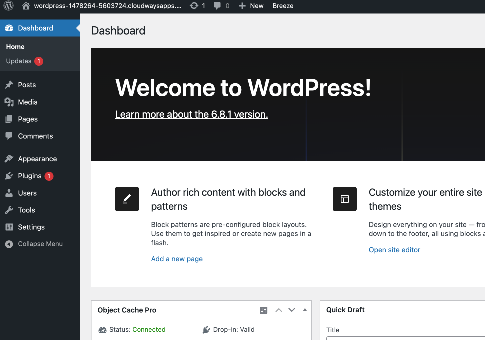Image resolution: width=485 pixels, height=340 pixels.
Task: Click the pencil edit icon tile
Action: click(x=127, y=199)
